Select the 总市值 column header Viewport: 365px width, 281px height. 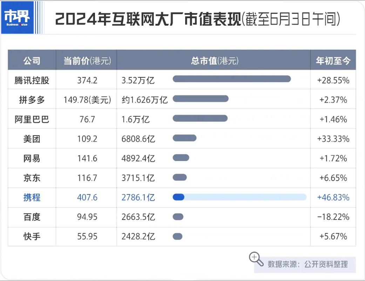pos(214,61)
